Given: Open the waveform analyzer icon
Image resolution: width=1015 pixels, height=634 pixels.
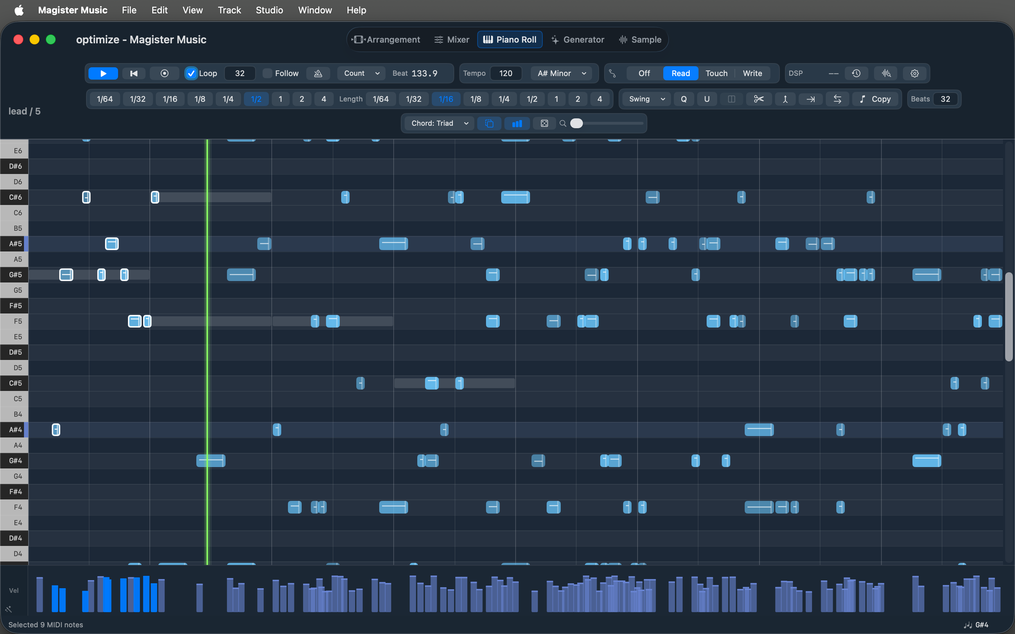Looking at the screenshot, I should (x=886, y=73).
